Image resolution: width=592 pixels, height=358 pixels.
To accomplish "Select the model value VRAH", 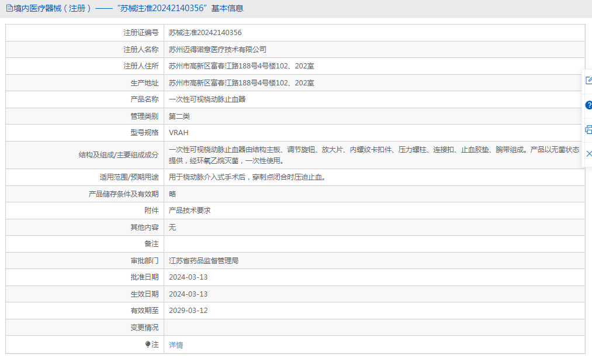I will (x=179, y=133).
